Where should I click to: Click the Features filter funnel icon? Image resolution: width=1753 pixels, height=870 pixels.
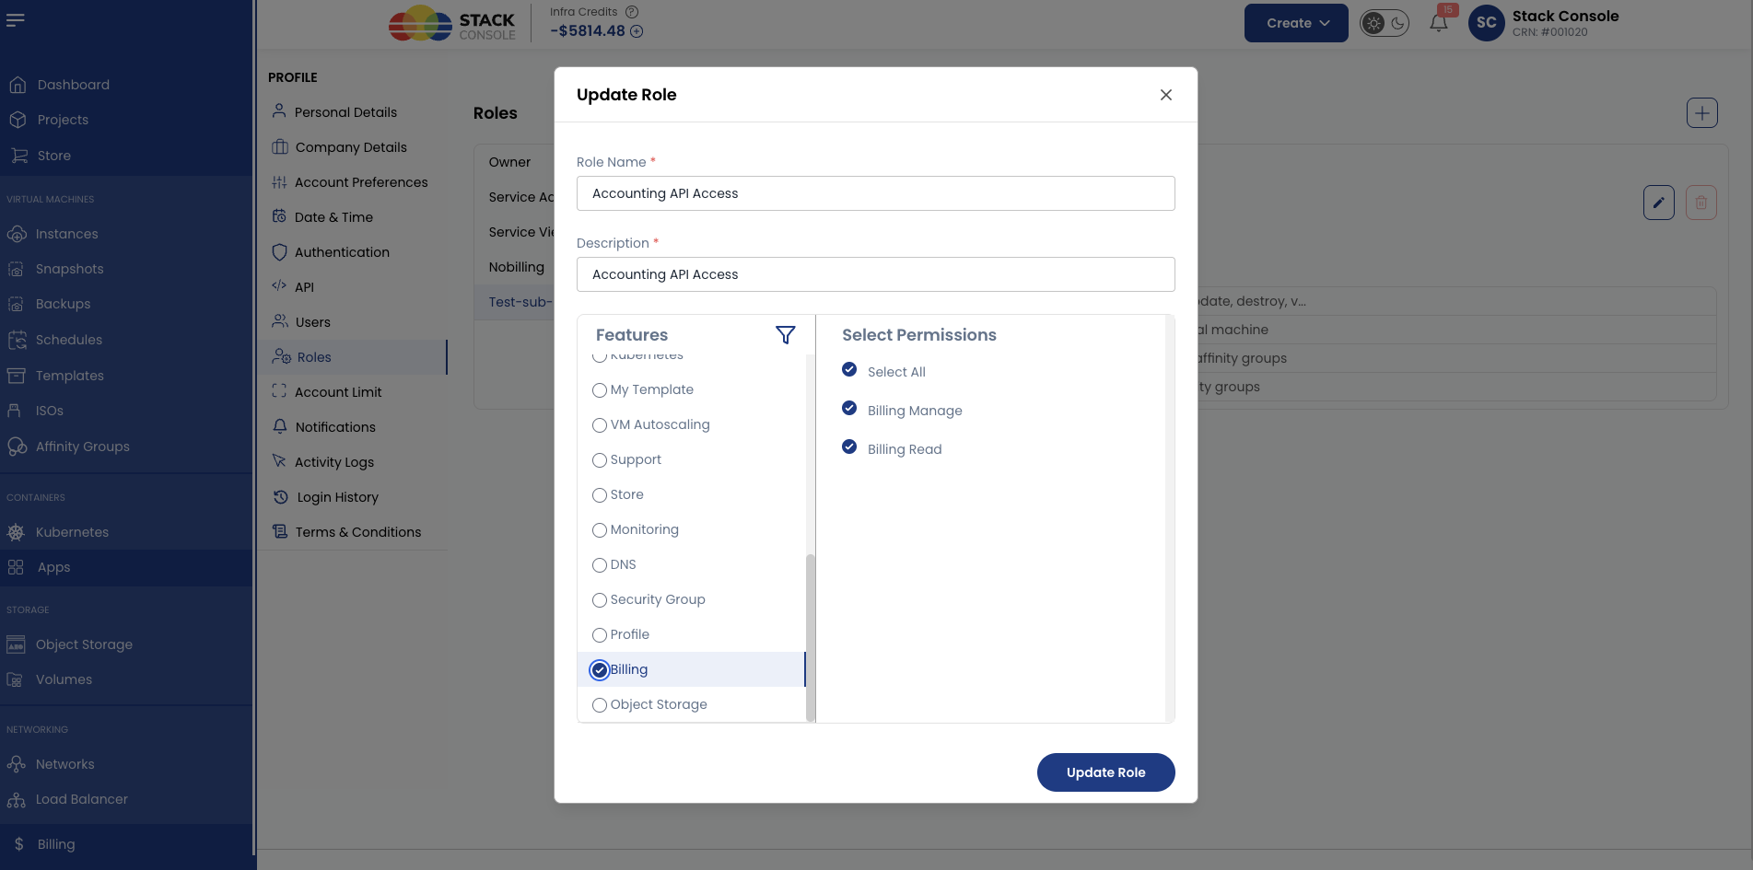pos(786,335)
